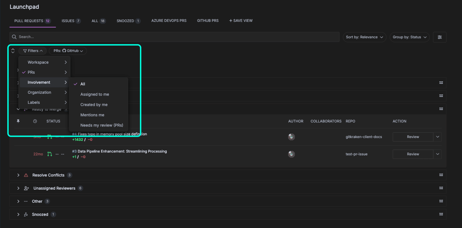Click the author avatar for PR #3
This screenshot has height=228, width=462.
(x=291, y=154)
